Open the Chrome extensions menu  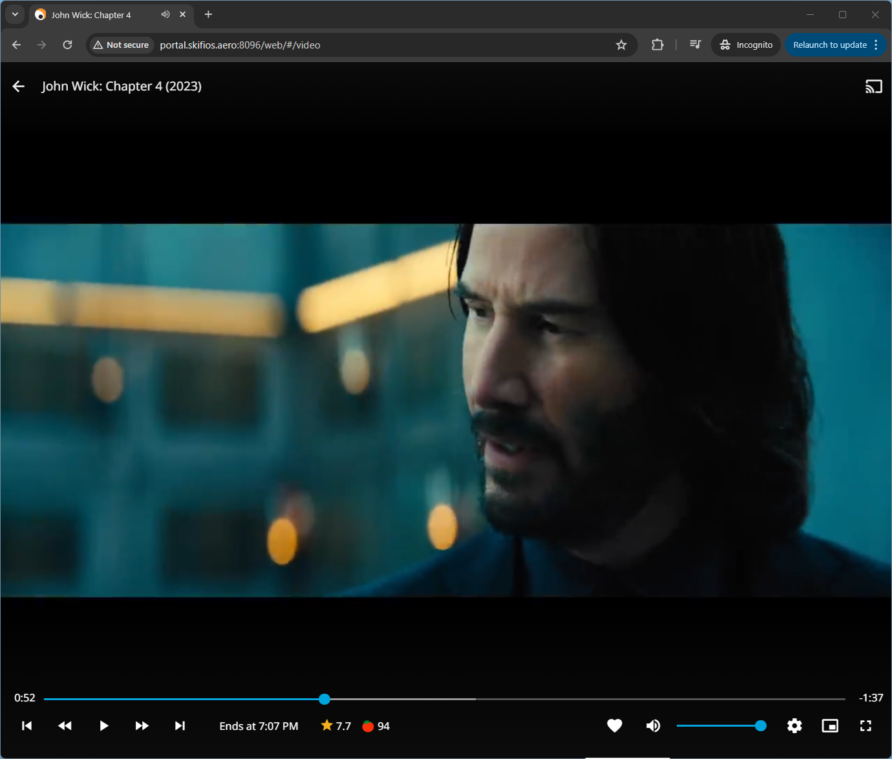pos(657,45)
